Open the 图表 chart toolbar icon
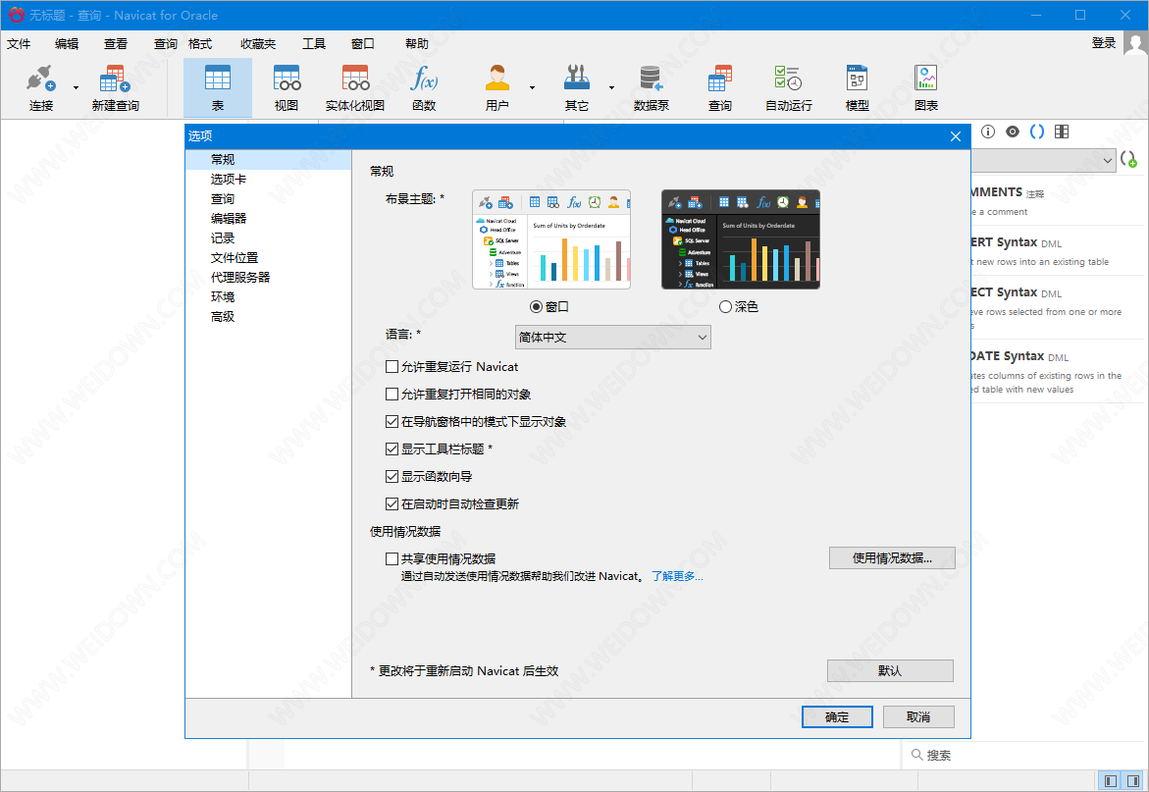This screenshot has height=792, width=1149. pyautogui.click(x=926, y=78)
